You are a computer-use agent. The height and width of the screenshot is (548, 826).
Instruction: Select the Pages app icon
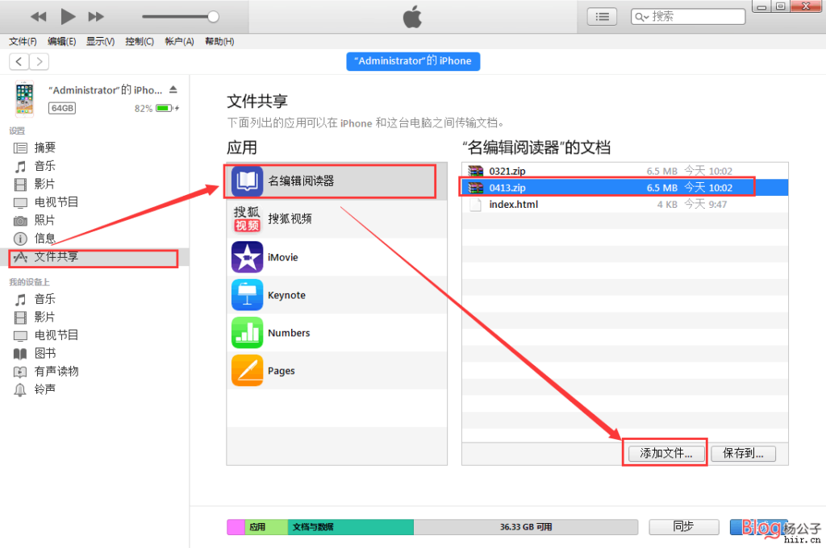pyautogui.click(x=247, y=371)
